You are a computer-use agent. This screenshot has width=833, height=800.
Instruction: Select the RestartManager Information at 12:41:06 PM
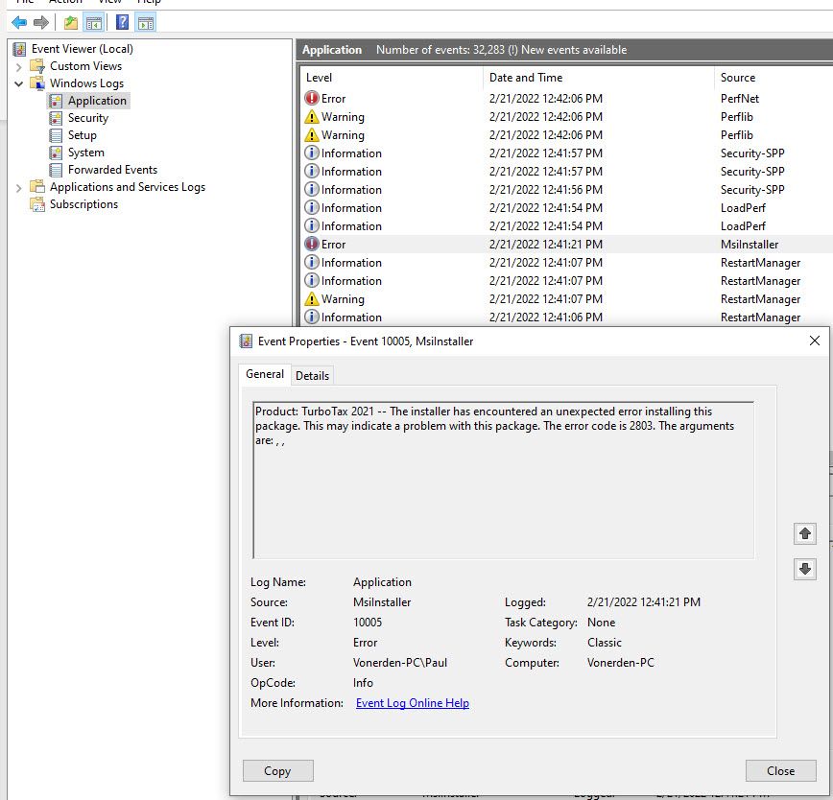coord(566,317)
